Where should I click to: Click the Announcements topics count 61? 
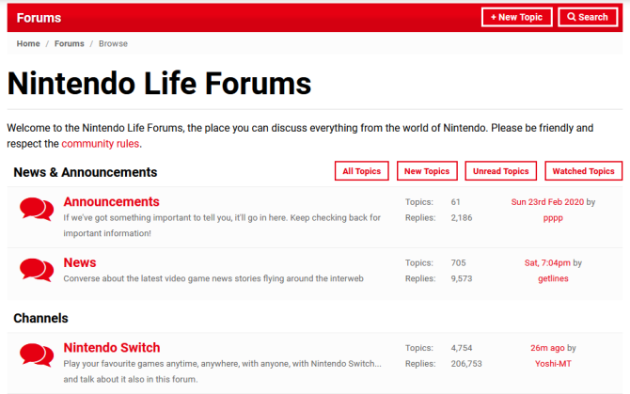coord(455,202)
